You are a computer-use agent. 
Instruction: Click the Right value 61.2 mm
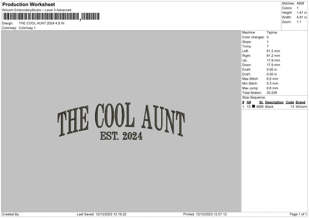[273, 56]
